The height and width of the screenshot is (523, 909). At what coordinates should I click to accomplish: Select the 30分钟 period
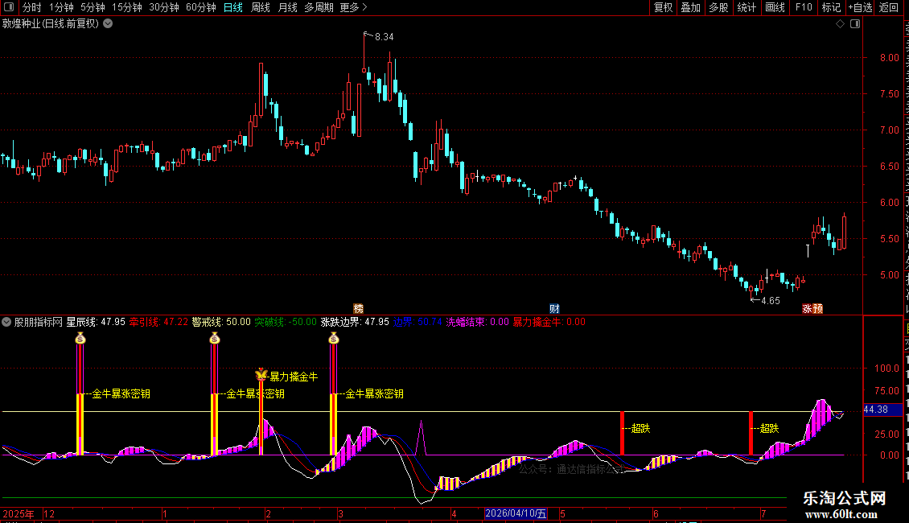(x=164, y=7)
